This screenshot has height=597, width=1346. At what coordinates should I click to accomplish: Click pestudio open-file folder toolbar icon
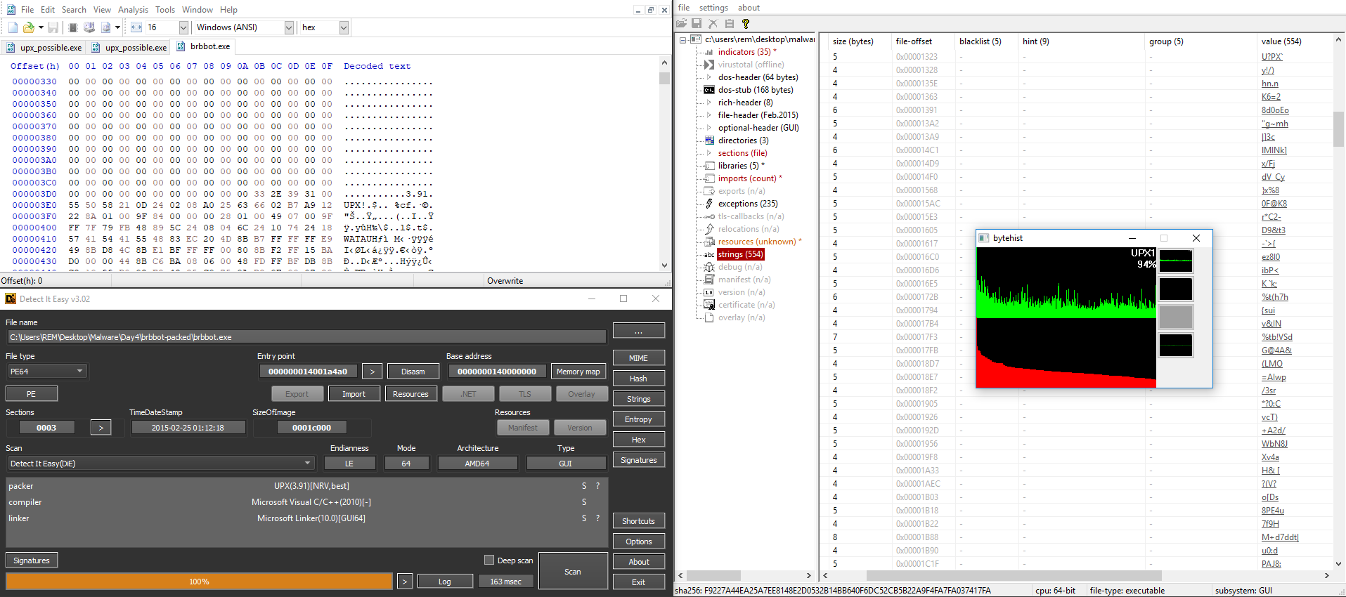pyautogui.click(x=681, y=24)
